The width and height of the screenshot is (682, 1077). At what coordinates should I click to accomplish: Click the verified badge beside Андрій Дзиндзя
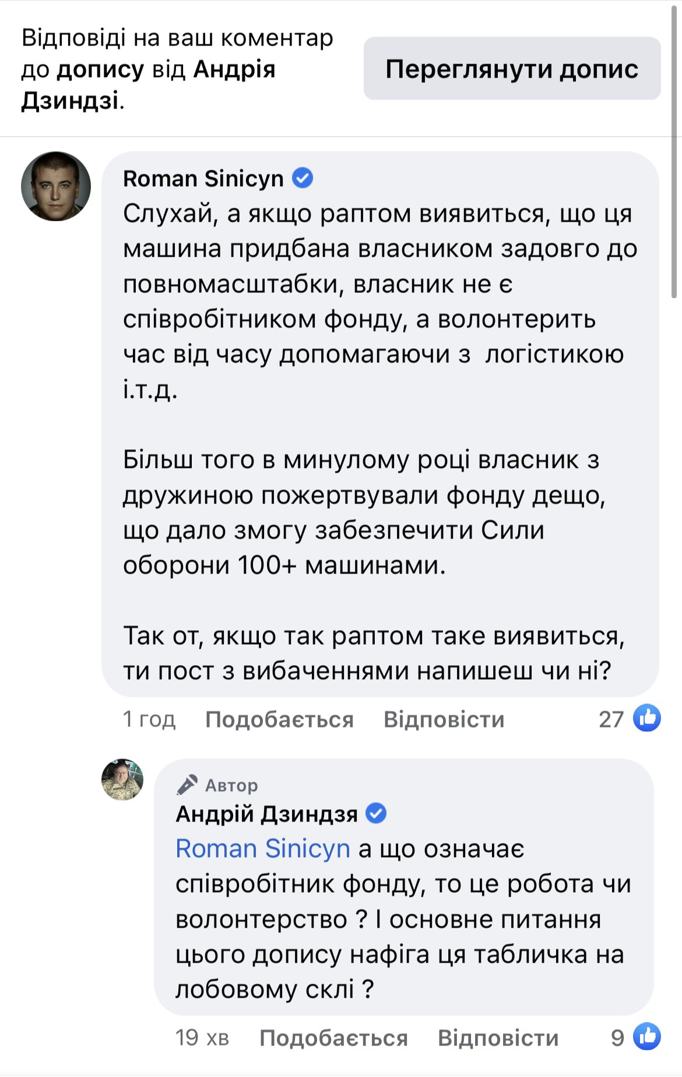point(376,813)
